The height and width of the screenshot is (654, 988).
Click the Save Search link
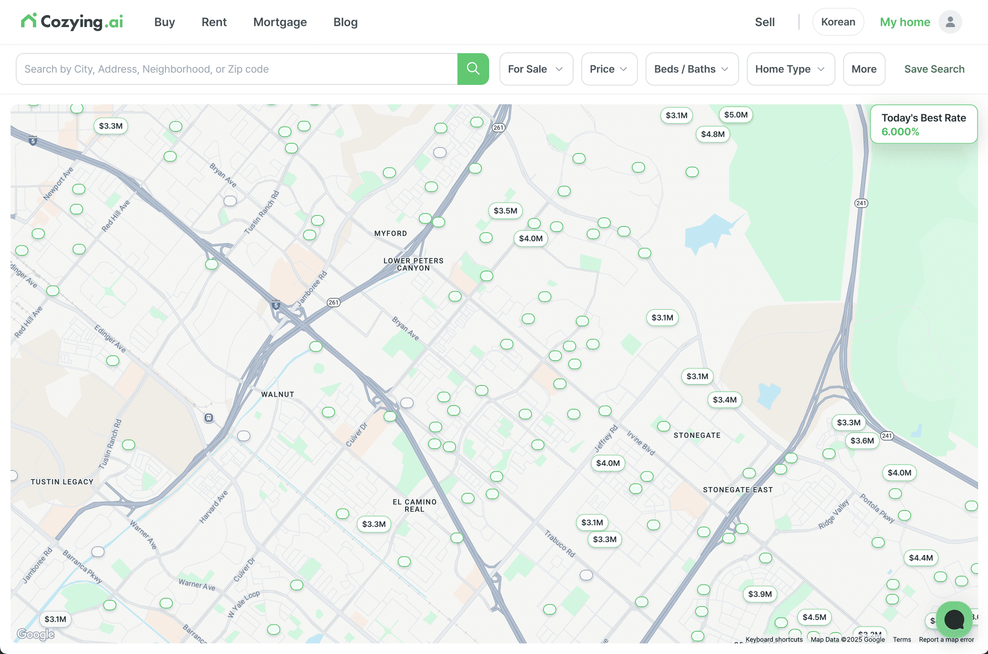coord(934,69)
